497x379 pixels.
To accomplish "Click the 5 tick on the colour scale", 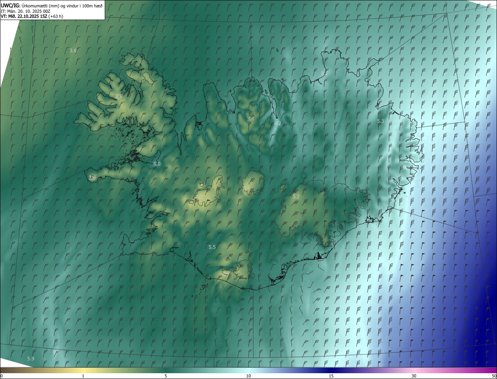I will click(x=166, y=376).
